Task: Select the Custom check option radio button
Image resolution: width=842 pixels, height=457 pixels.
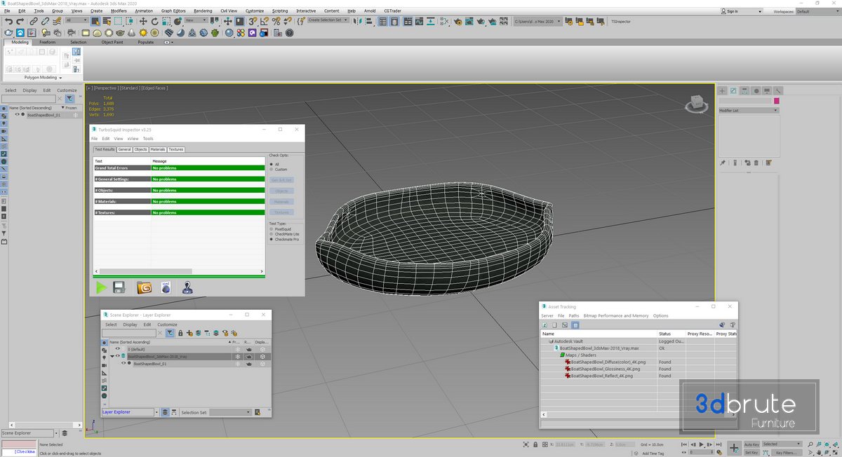Action: (272, 170)
